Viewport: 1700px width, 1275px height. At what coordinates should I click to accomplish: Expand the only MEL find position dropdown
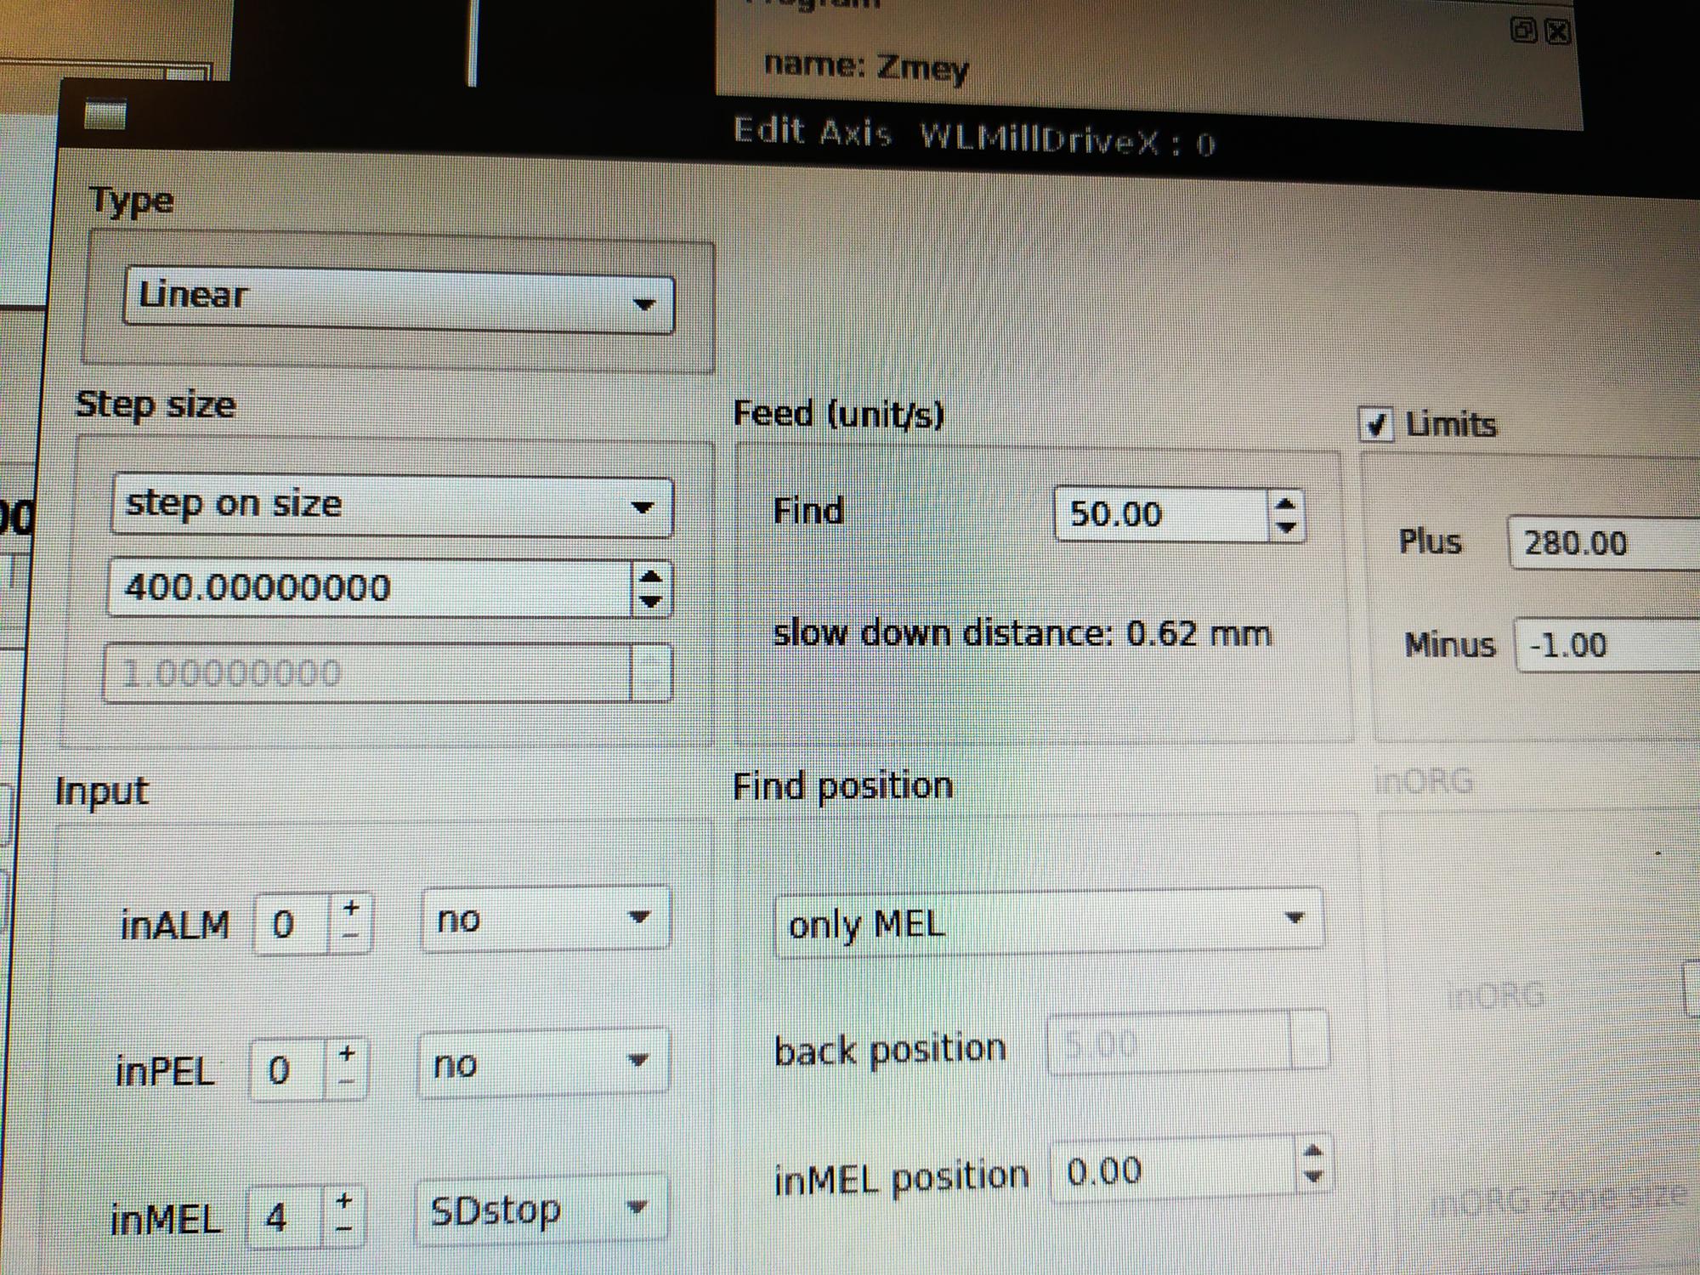pos(1048,921)
